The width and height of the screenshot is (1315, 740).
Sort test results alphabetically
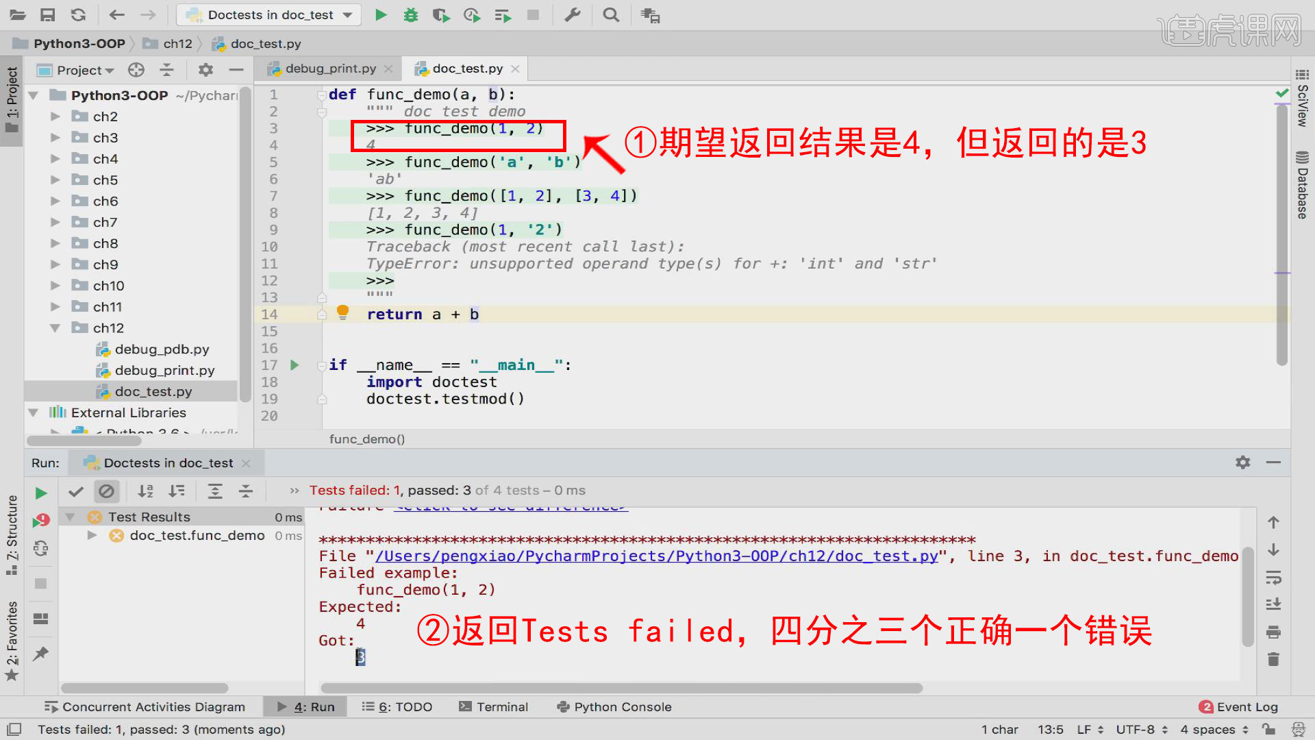coord(145,491)
